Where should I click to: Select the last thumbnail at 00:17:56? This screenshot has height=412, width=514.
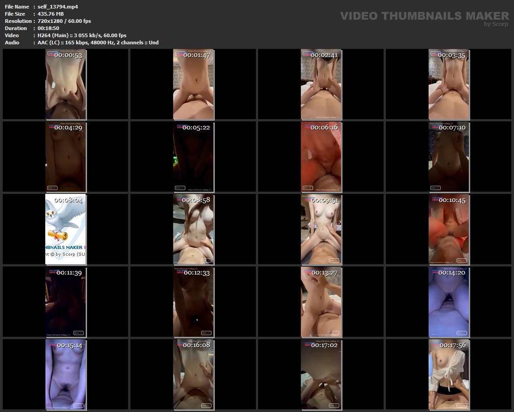(x=449, y=374)
